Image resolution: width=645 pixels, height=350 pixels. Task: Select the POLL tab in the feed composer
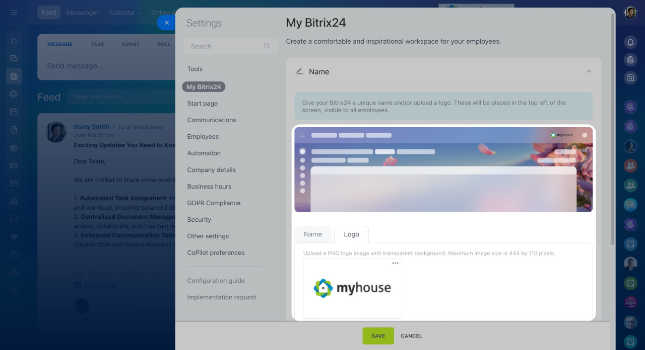point(164,44)
